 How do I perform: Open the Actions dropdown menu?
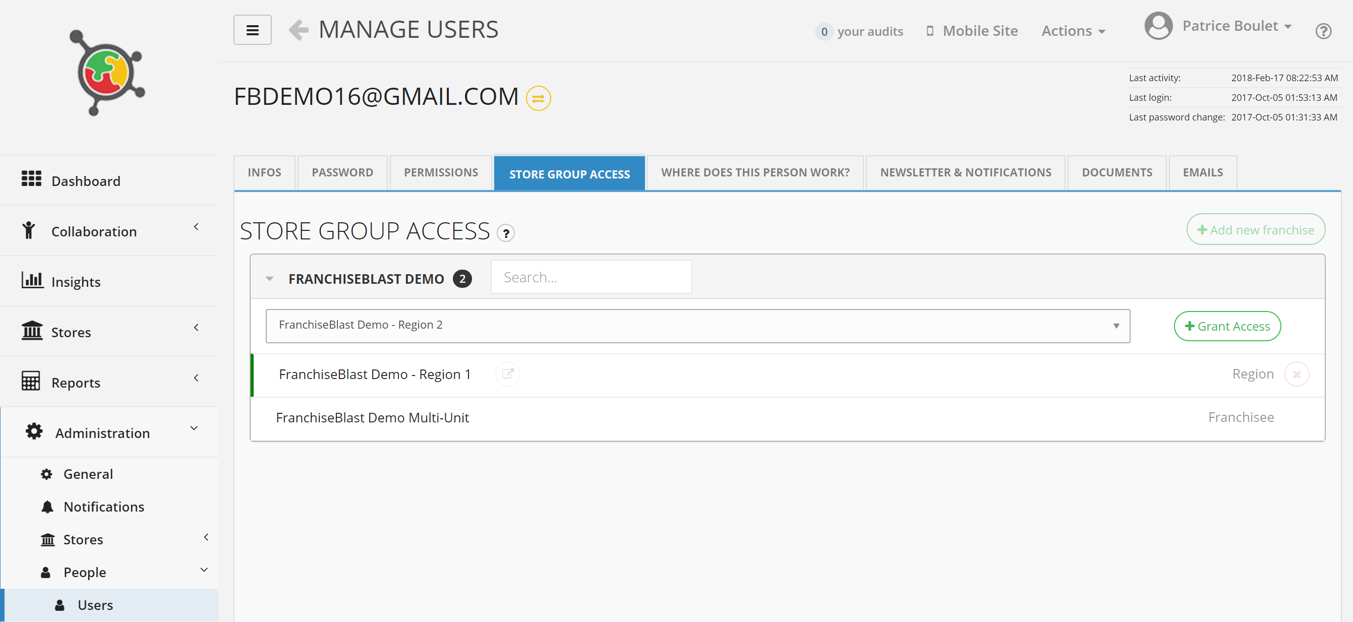click(1073, 31)
